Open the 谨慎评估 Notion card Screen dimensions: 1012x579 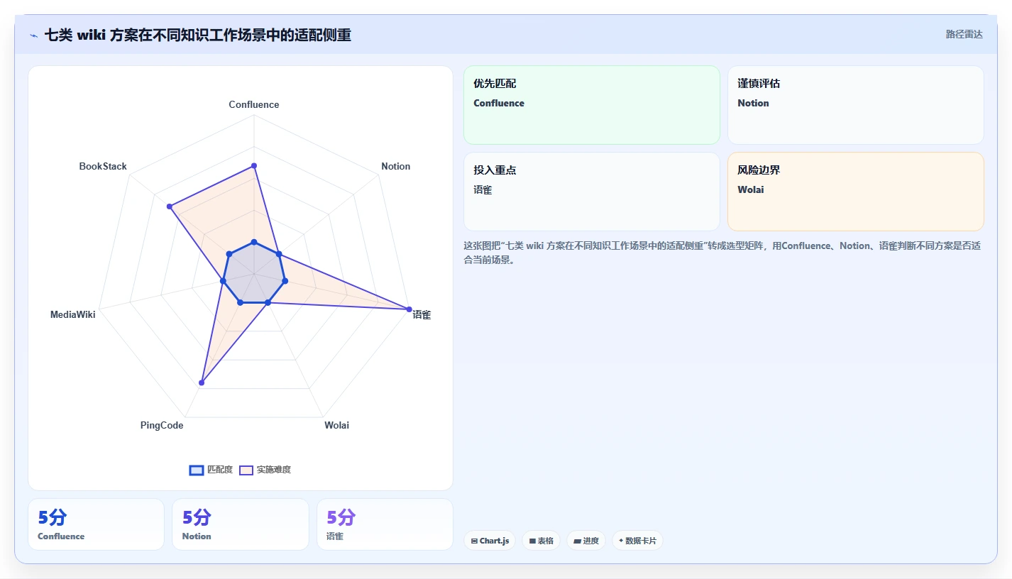pos(856,105)
